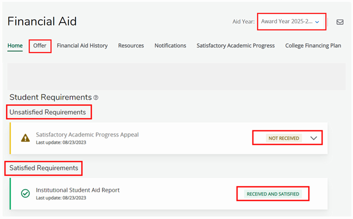Screen dimensions: 353x219
Task: Open the envelope messages icon
Action: point(340,22)
